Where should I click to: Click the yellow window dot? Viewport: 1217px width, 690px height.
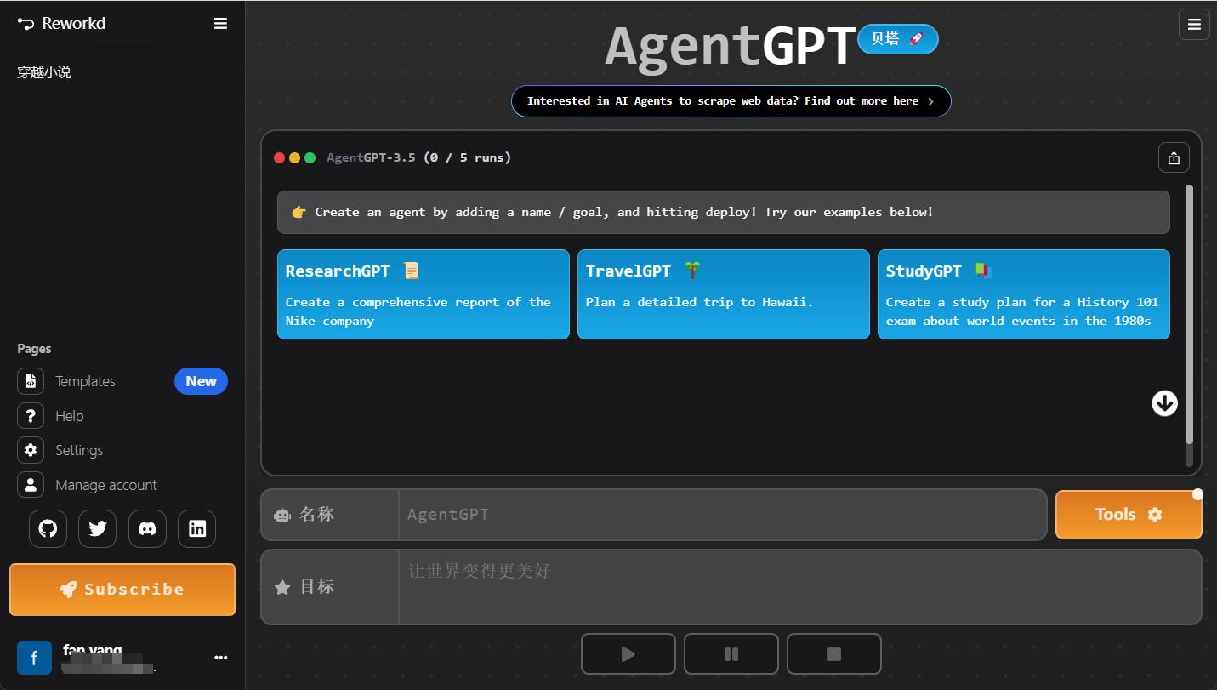click(294, 157)
